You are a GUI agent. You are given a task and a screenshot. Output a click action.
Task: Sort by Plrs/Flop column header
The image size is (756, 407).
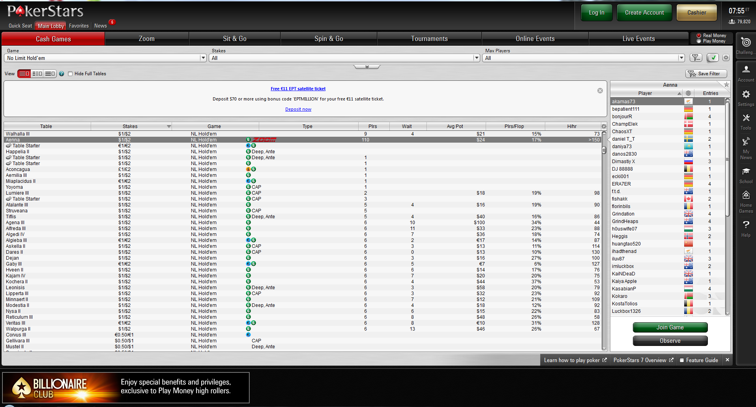click(515, 126)
